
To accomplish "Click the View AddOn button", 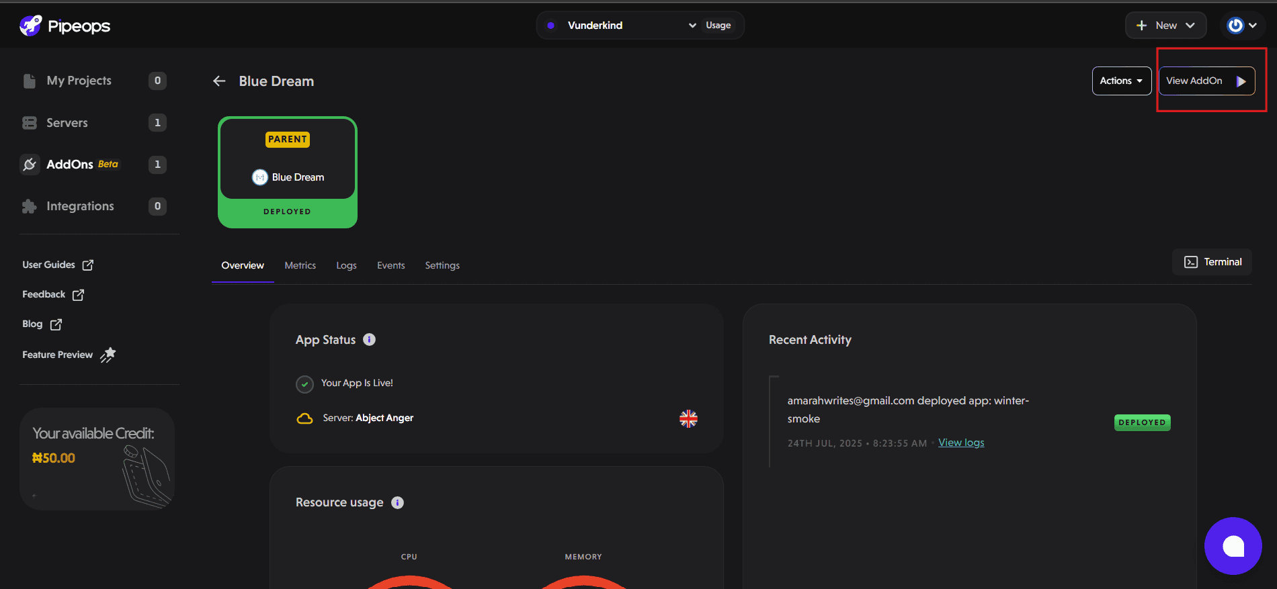I will [x=1206, y=81].
